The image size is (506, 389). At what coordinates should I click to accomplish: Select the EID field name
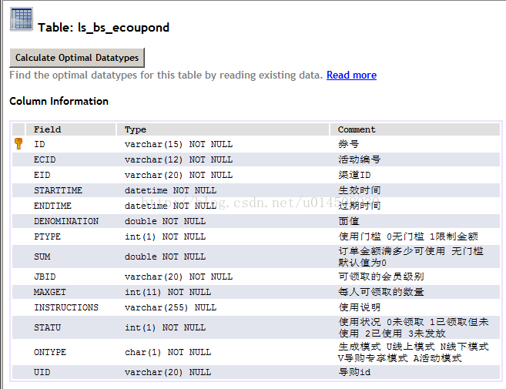coord(42,176)
